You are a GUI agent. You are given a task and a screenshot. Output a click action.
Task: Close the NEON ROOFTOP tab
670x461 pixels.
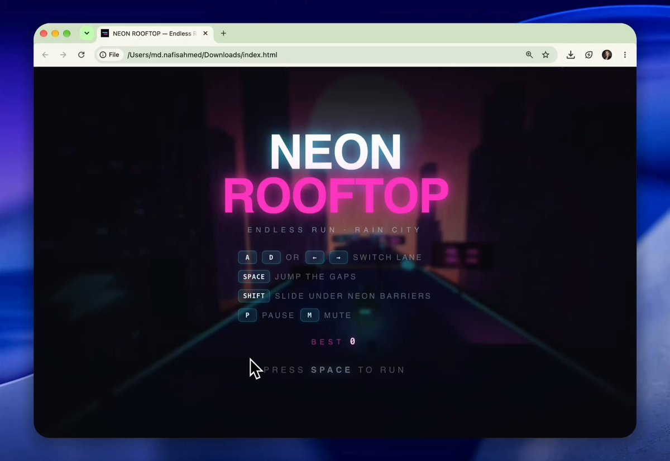click(x=205, y=33)
